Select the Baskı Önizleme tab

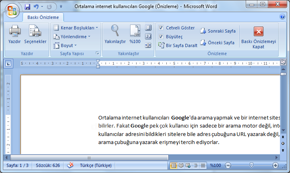(43, 17)
